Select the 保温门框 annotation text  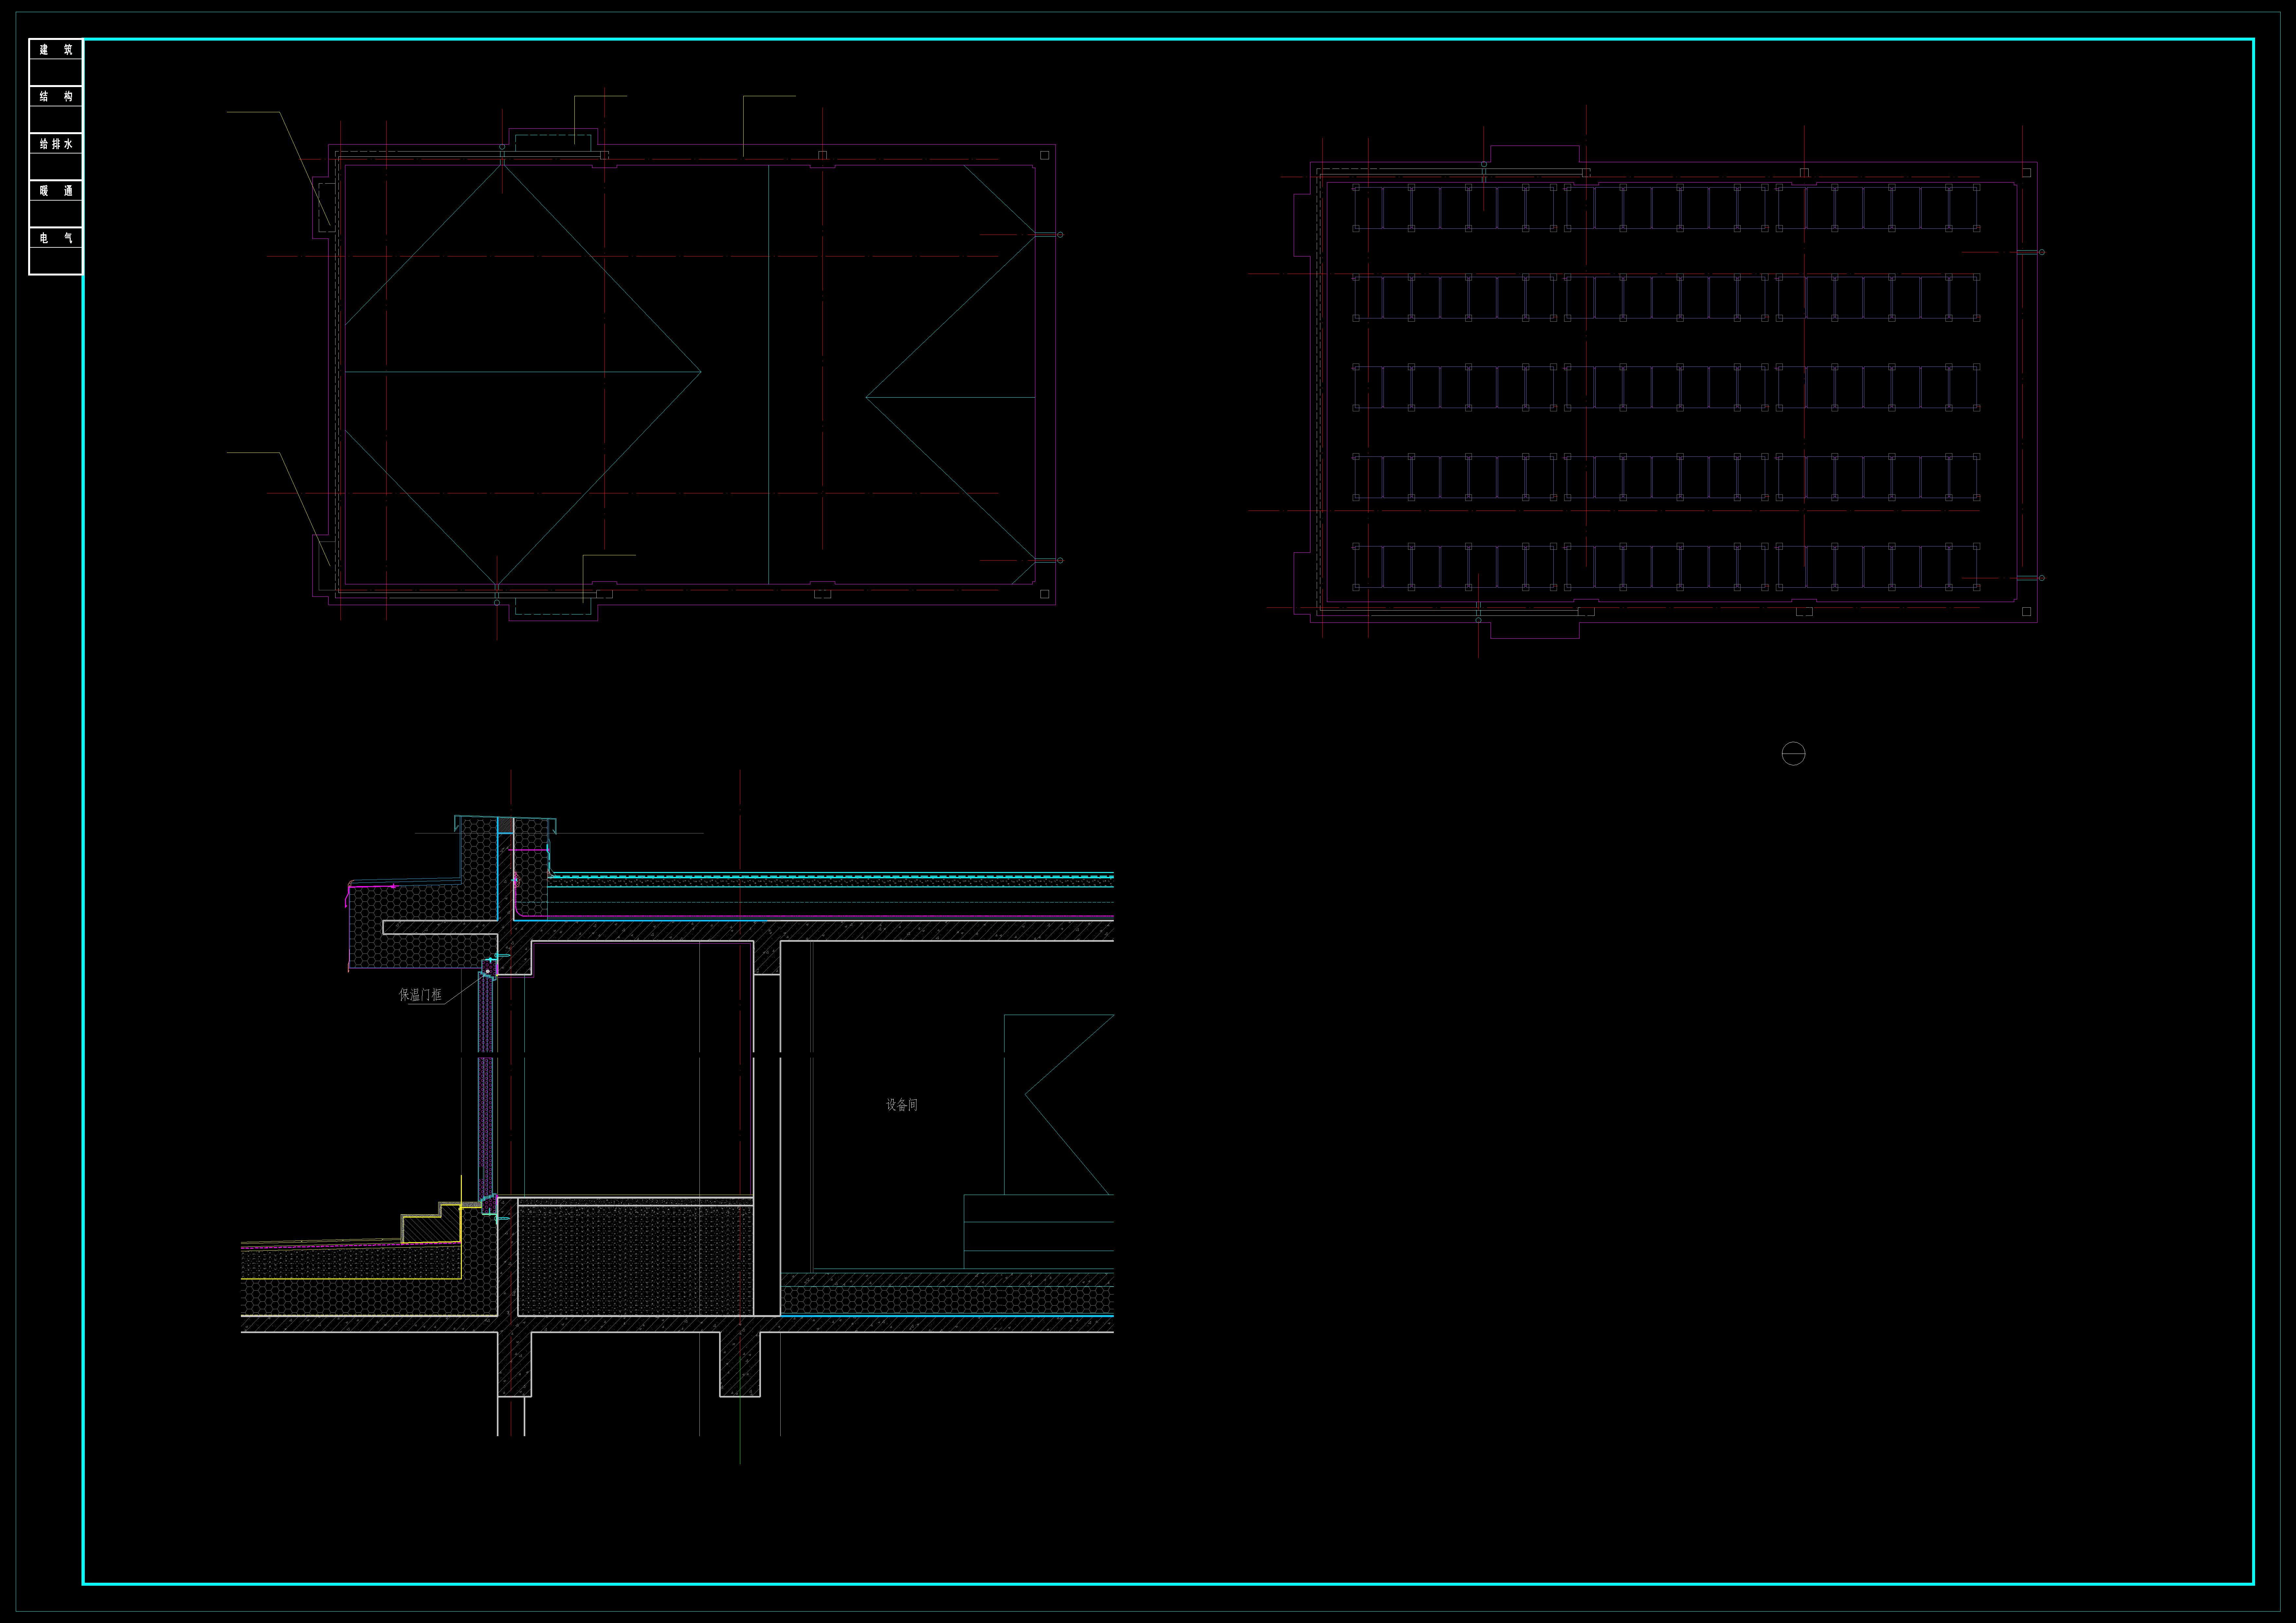pyautogui.click(x=420, y=995)
